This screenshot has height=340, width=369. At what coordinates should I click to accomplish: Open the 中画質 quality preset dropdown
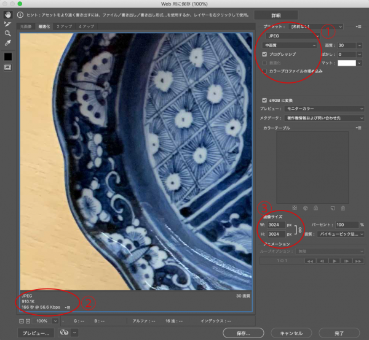(289, 45)
